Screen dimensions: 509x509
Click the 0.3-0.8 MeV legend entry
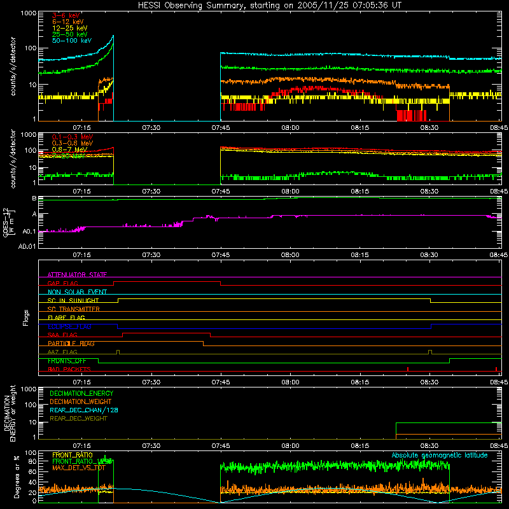(x=73, y=143)
